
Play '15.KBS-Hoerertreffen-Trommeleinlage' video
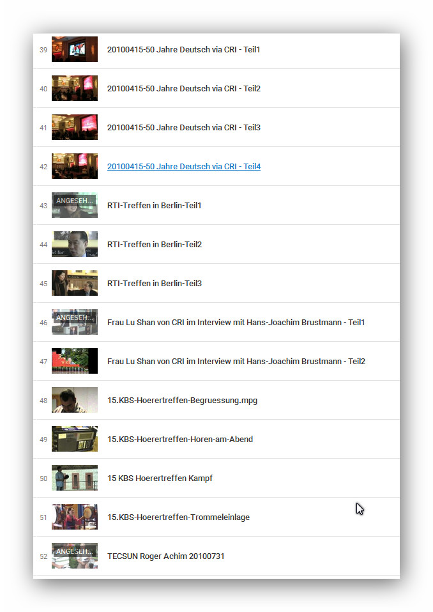coord(178,517)
